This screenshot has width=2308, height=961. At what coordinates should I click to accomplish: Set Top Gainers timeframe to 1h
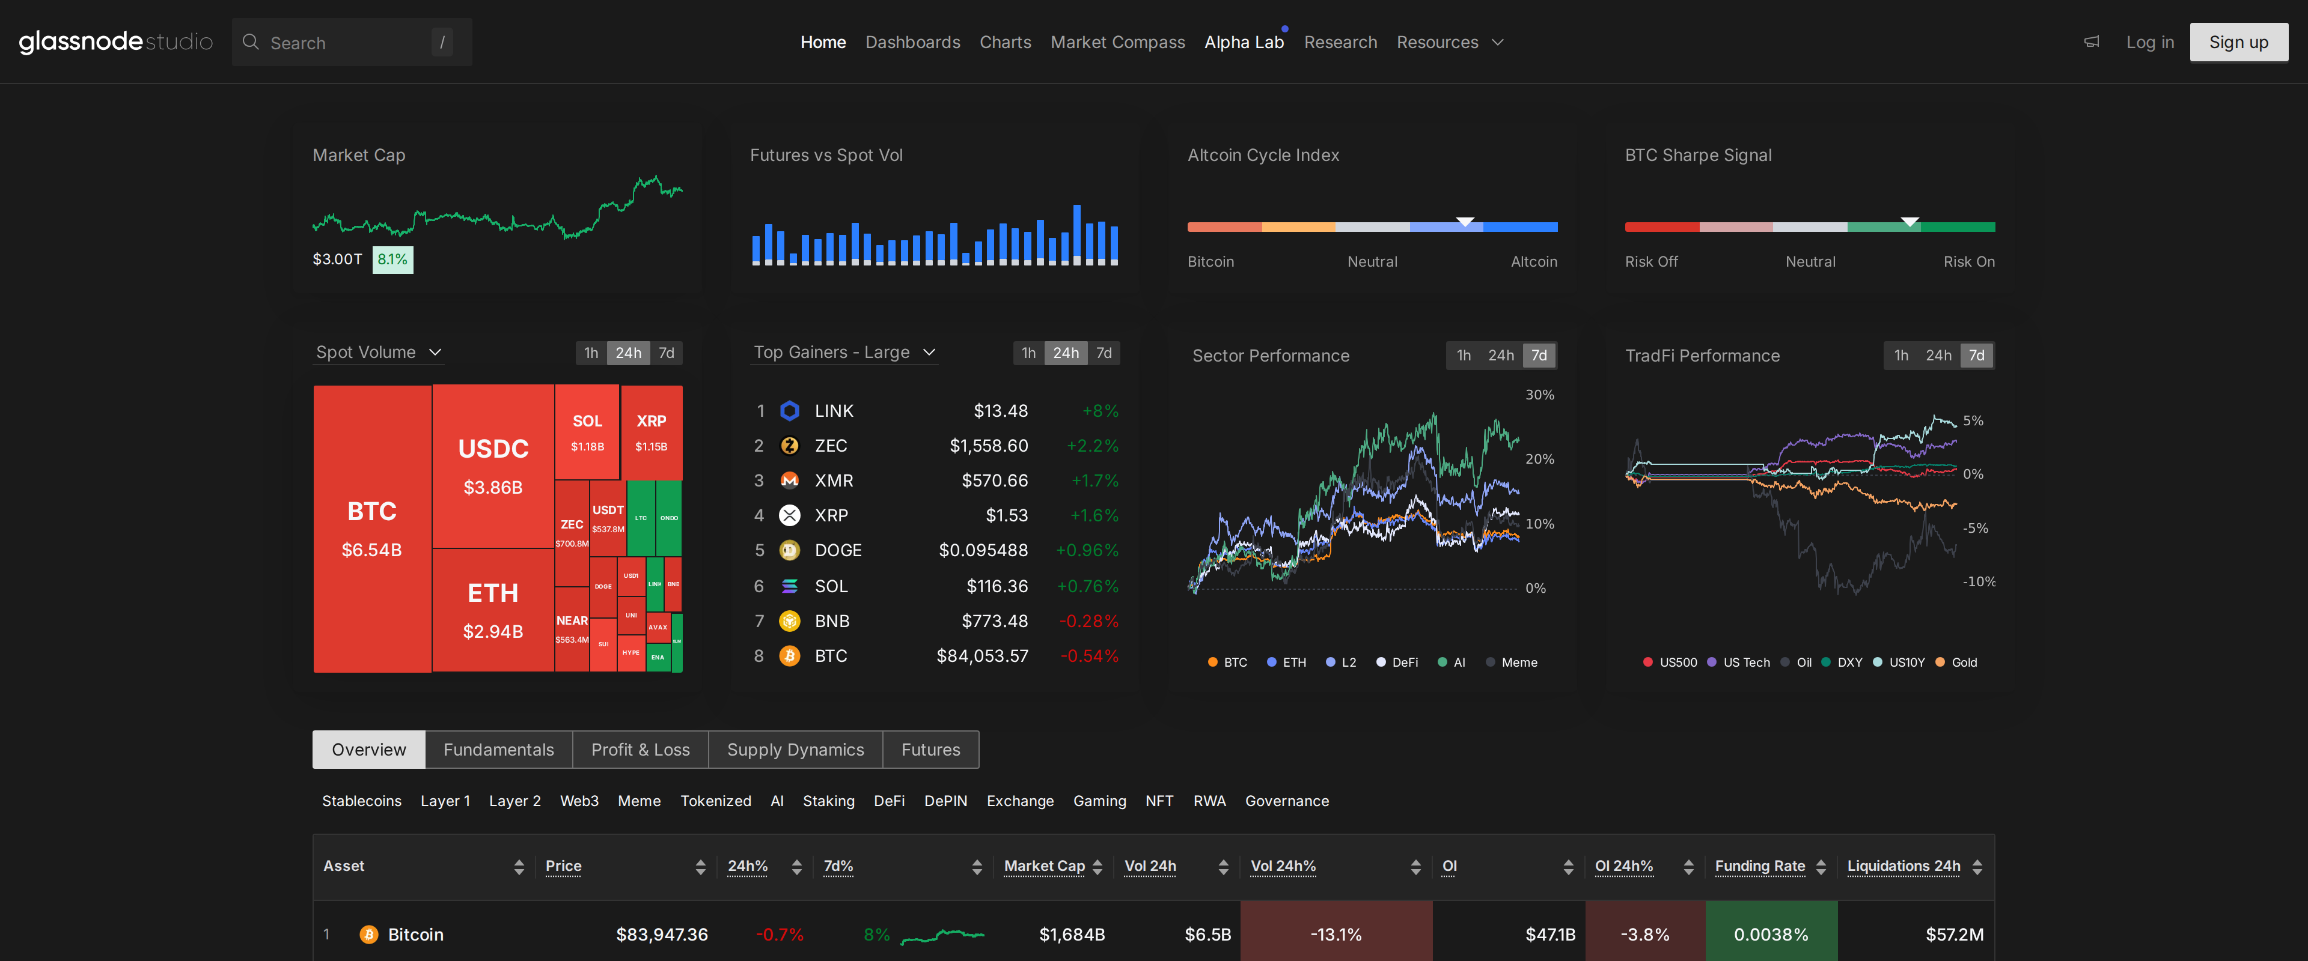[1028, 353]
